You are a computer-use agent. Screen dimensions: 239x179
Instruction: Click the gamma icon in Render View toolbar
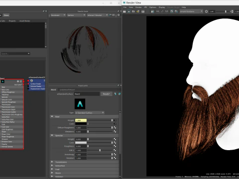[x=232, y=11]
